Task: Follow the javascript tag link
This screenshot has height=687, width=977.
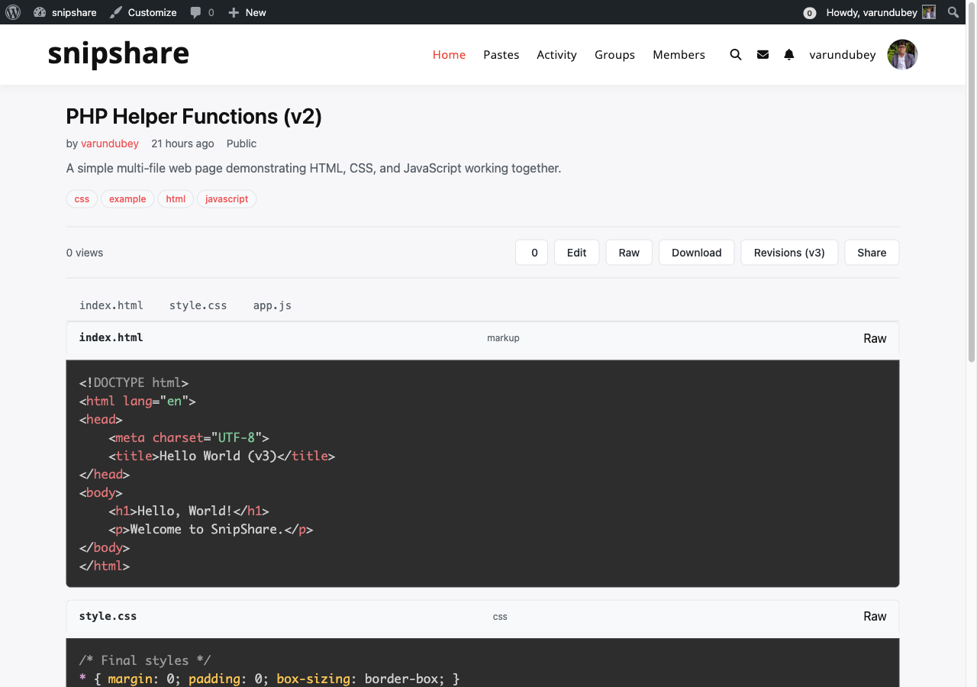Action: tap(227, 198)
